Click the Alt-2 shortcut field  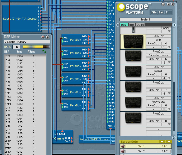[165, 151]
